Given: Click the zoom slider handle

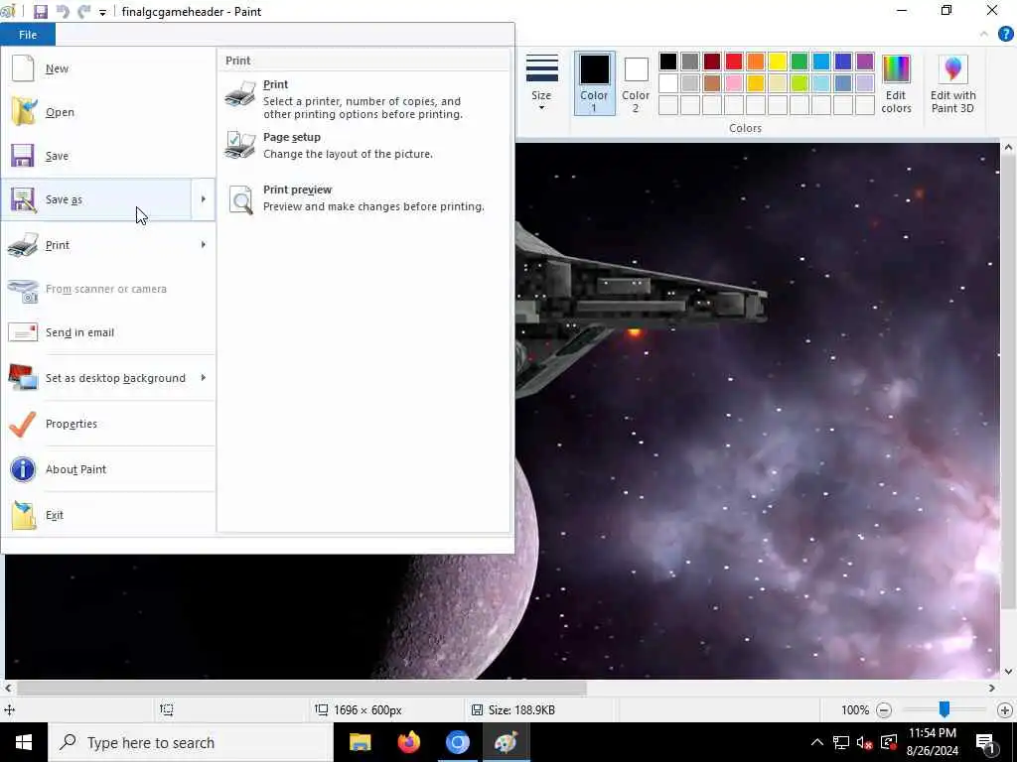Looking at the screenshot, I should pos(944,709).
